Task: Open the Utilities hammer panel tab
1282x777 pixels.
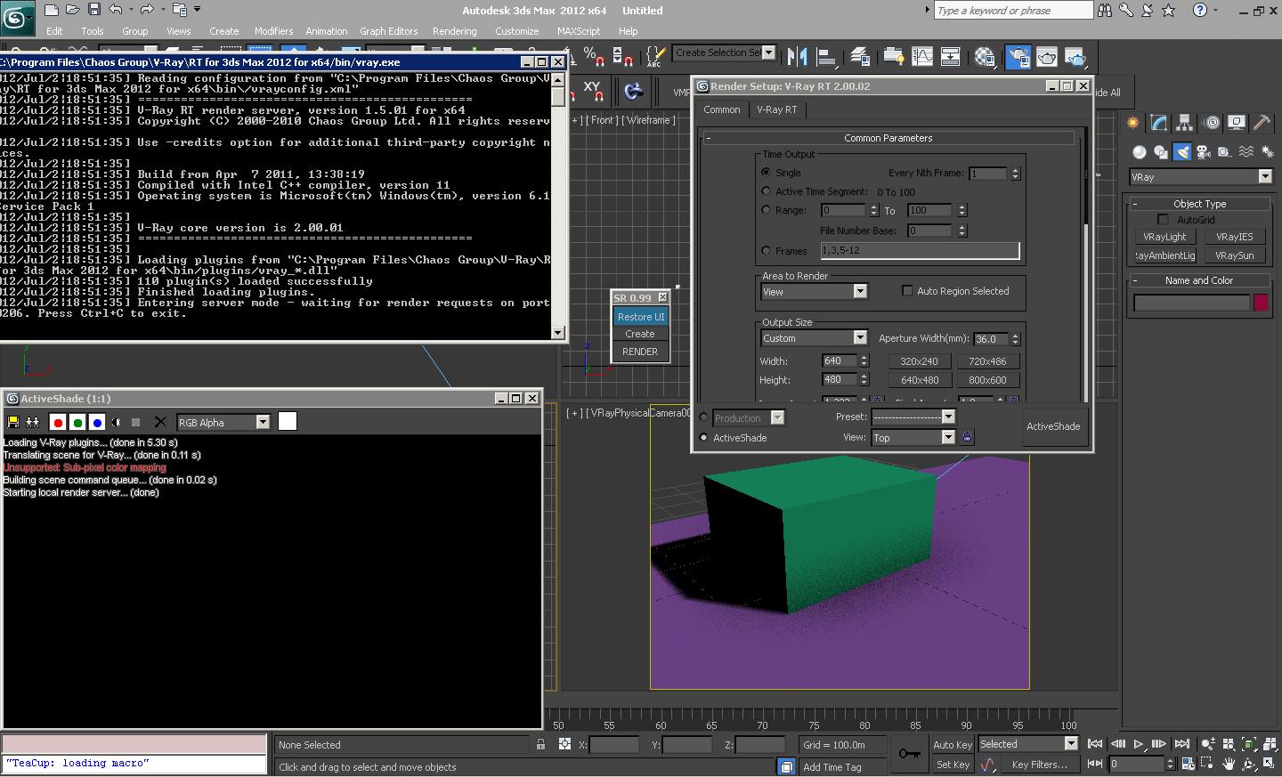Action: coord(1262,123)
